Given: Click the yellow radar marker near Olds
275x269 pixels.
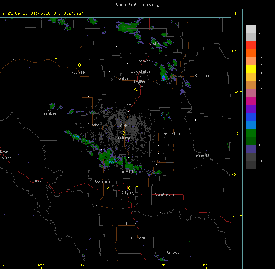Looking at the screenshot, I should click(124, 133).
